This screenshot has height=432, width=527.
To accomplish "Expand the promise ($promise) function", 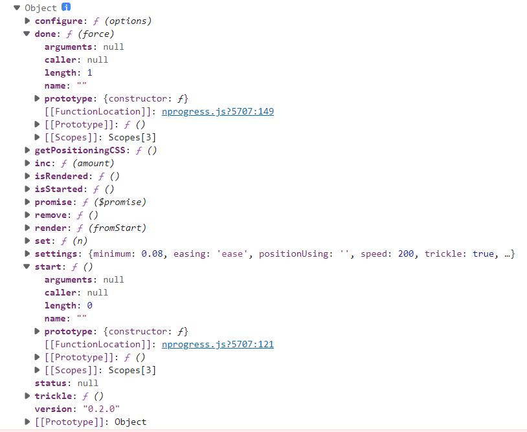I will (27, 202).
